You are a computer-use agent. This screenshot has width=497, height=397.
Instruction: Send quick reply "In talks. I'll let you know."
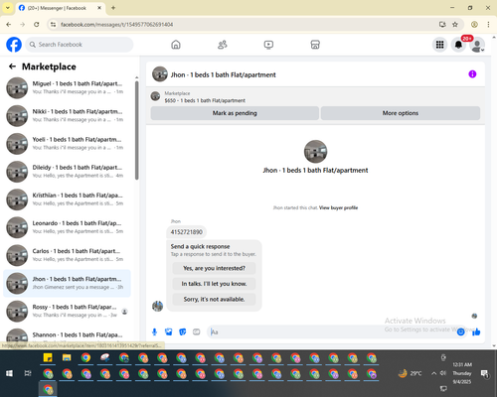tap(214, 284)
